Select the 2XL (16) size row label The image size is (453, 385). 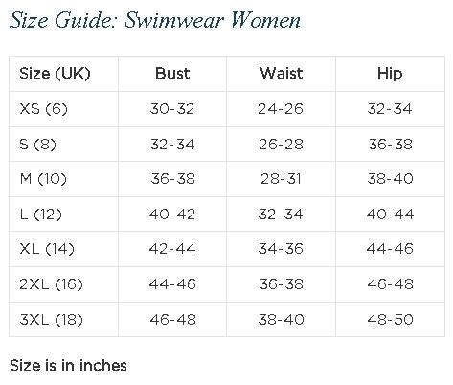pos(51,284)
